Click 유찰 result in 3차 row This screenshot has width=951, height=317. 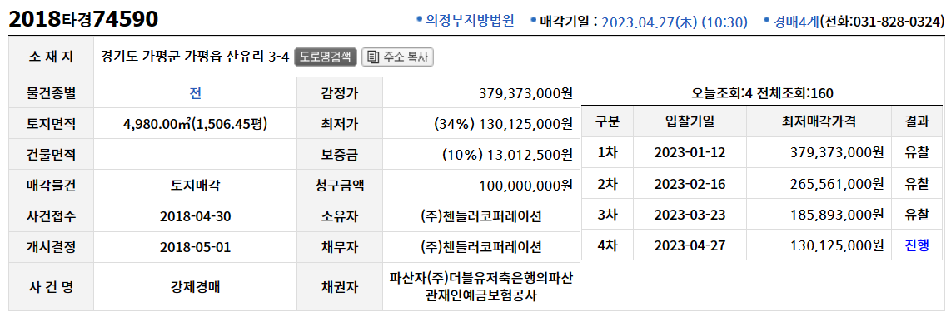(916, 215)
